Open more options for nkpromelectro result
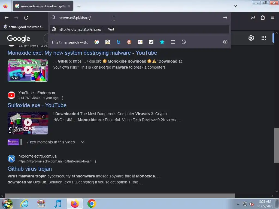The width and height of the screenshot is (279, 209). pyautogui.click(x=96, y=161)
